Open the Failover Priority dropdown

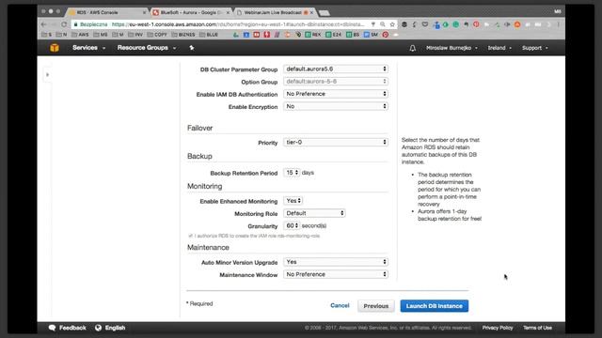coord(336,142)
